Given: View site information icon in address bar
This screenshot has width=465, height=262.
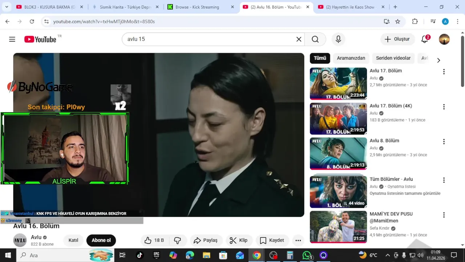Looking at the screenshot, I should tap(46, 21).
